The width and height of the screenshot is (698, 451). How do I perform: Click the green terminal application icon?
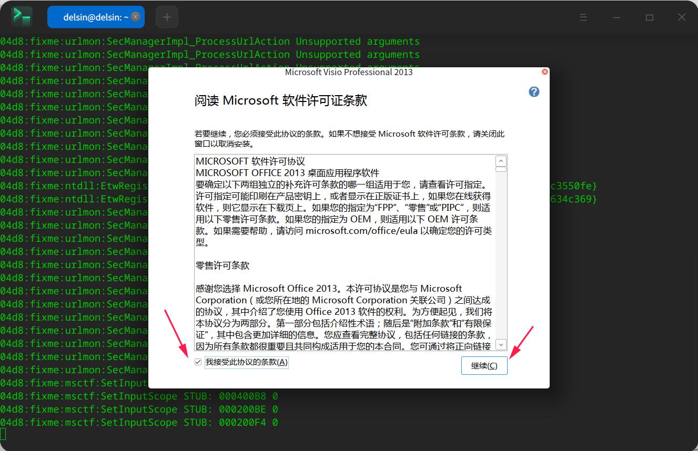[x=21, y=16]
